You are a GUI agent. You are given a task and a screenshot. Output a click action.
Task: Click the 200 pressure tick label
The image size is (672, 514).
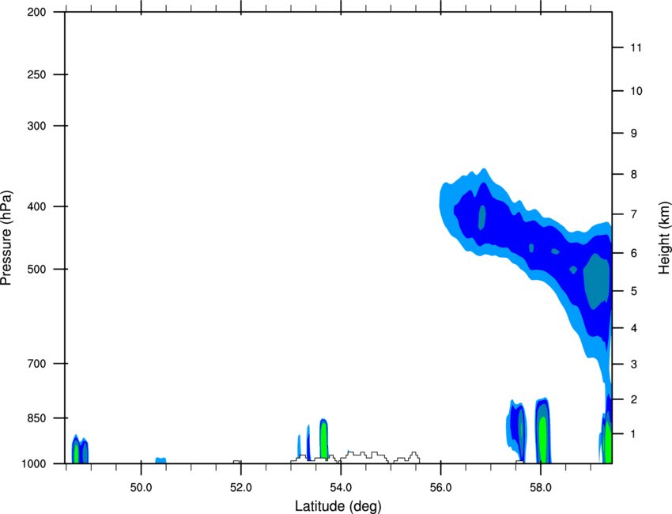(x=36, y=12)
